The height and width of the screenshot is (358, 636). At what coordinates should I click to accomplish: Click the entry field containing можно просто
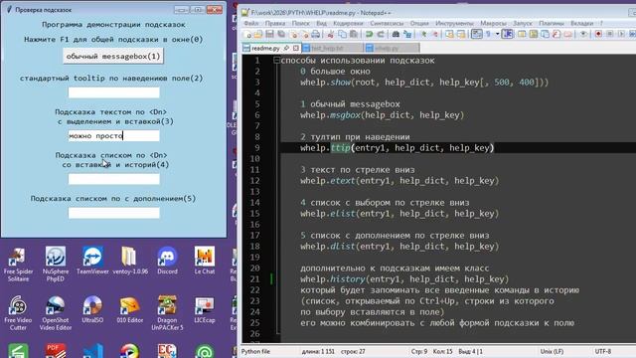click(x=113, y=135)
